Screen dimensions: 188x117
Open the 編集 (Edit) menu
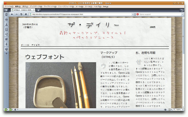pos(18,6)
